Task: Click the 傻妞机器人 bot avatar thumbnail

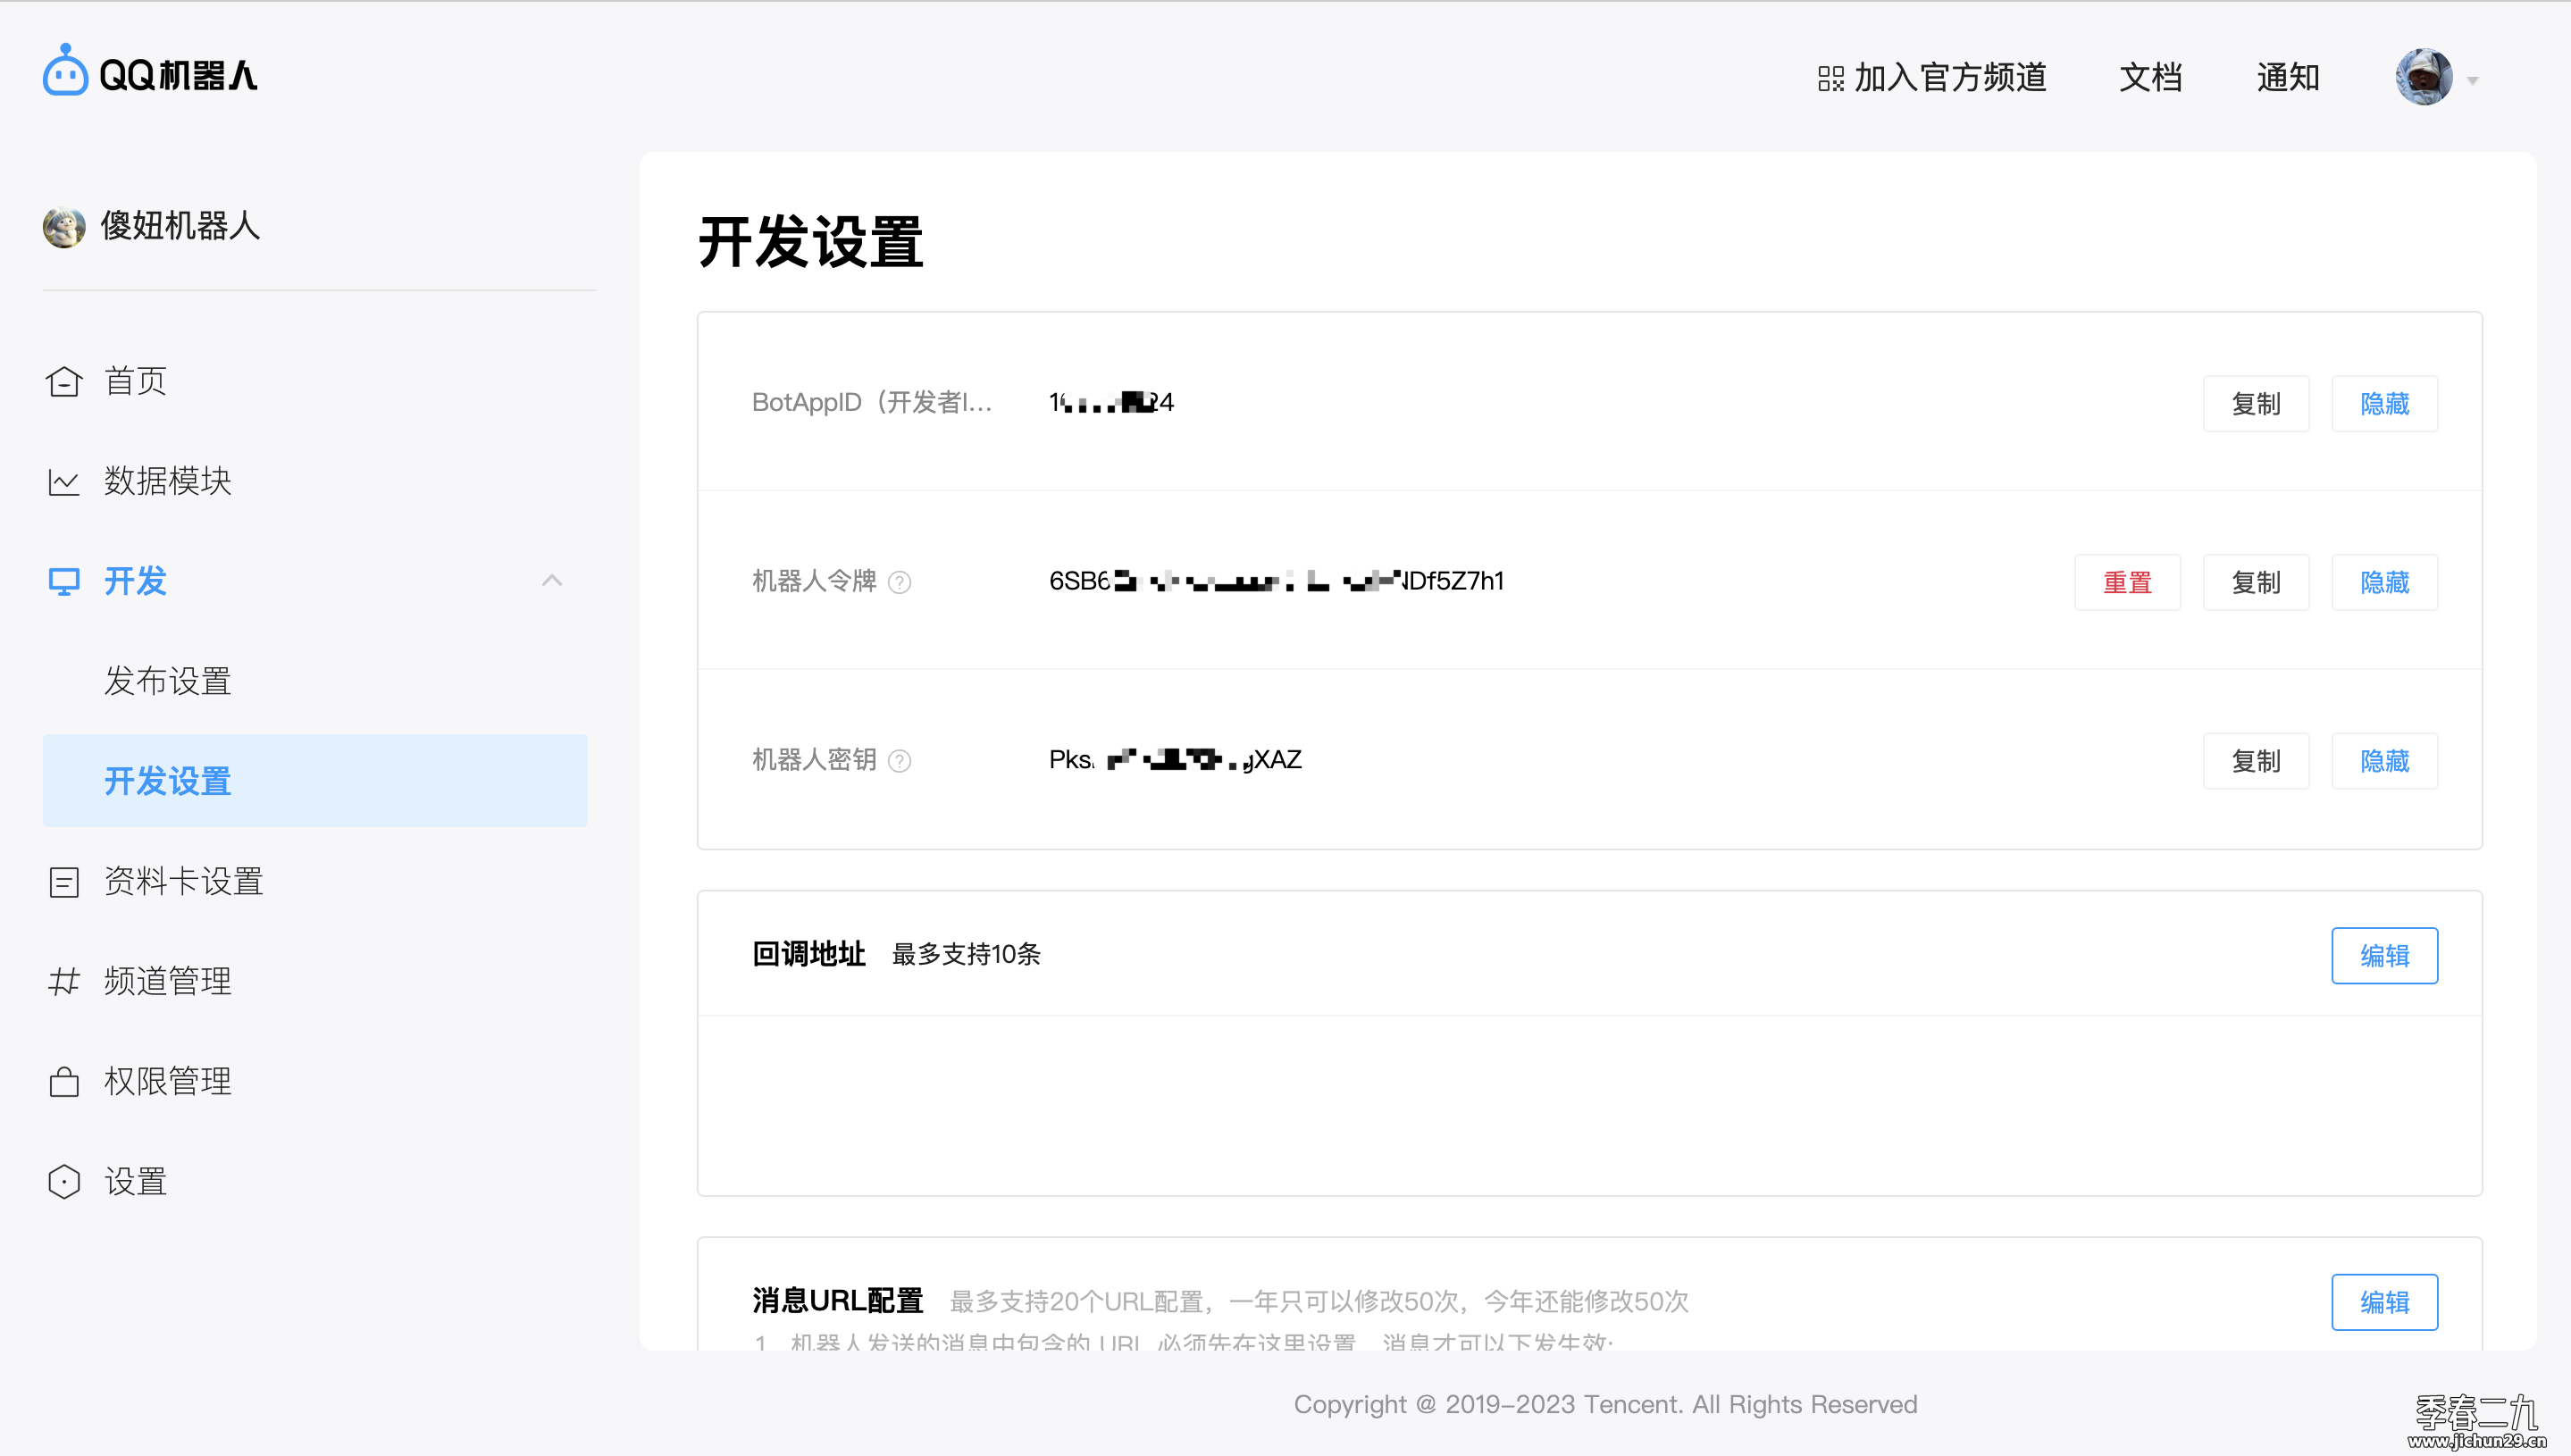Action: 63,226
